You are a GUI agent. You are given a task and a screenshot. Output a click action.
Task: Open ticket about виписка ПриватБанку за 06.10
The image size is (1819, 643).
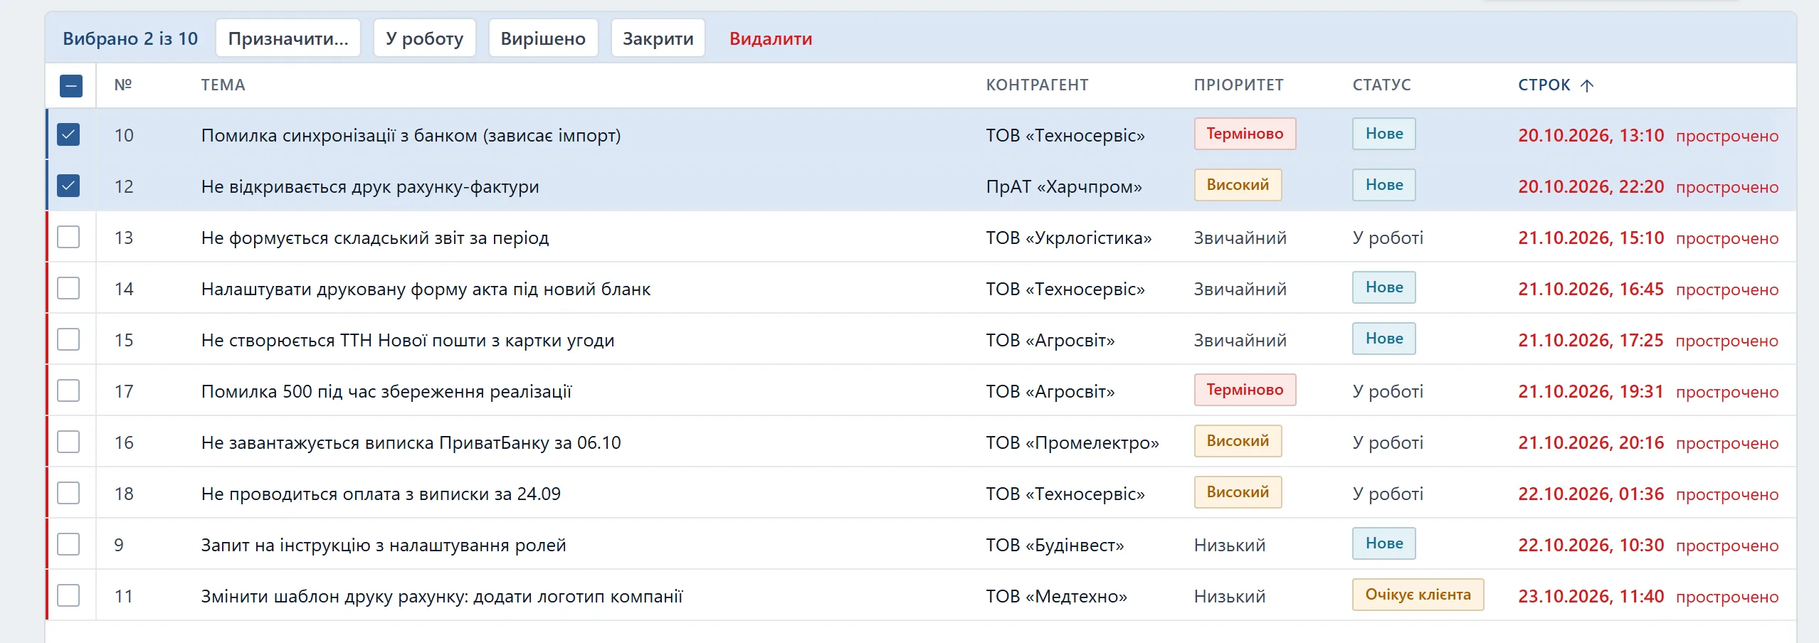pos(411,442)
